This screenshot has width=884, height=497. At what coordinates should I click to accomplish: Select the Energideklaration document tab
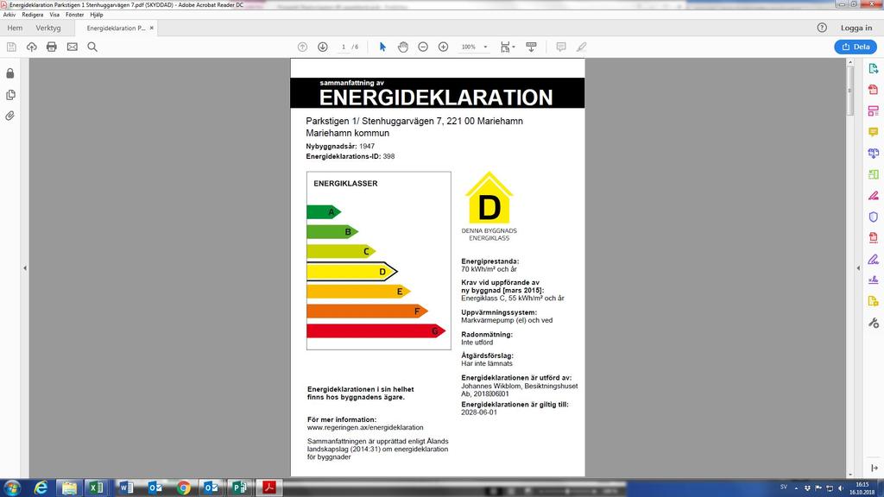point(116,28)
